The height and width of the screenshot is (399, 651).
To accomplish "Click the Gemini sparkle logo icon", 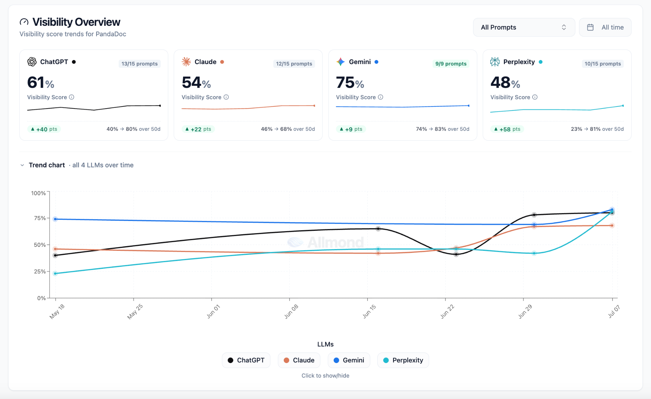I will tap(340, 62).
